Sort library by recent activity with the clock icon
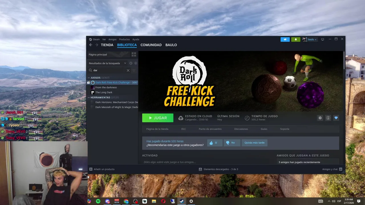 click(131, 63)
